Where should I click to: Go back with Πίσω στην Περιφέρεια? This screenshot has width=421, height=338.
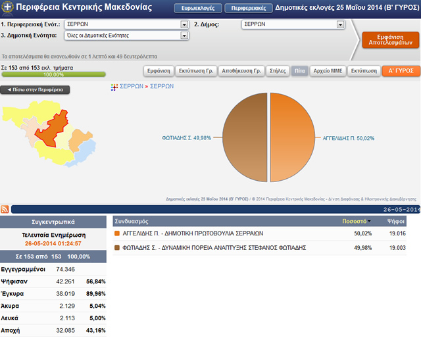click(x=35, y=89)
